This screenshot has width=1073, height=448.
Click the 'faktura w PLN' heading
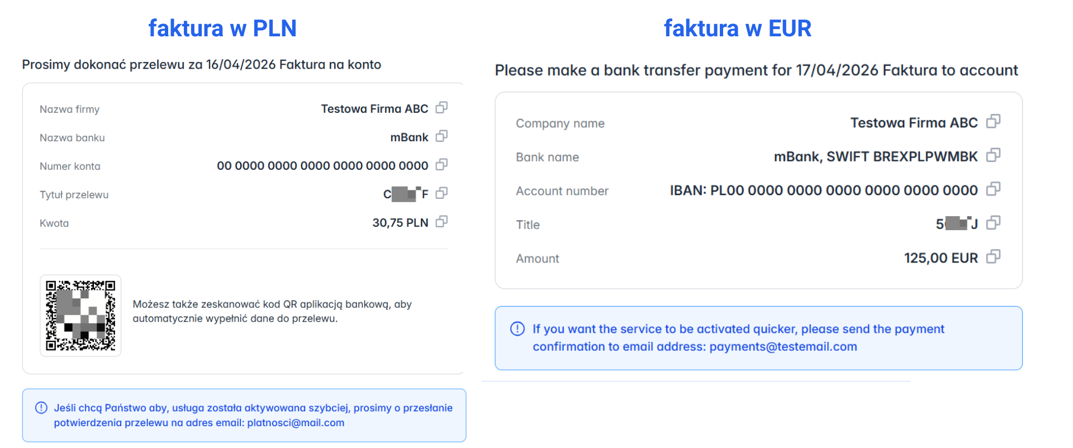tap(222, 28)
